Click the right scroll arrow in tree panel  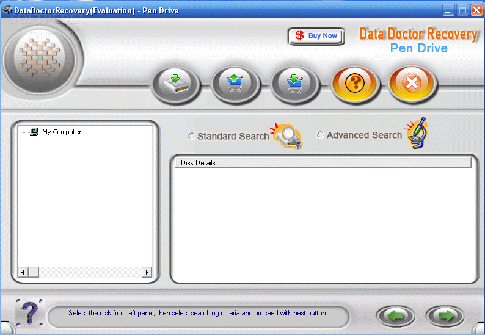pos(147,272)
